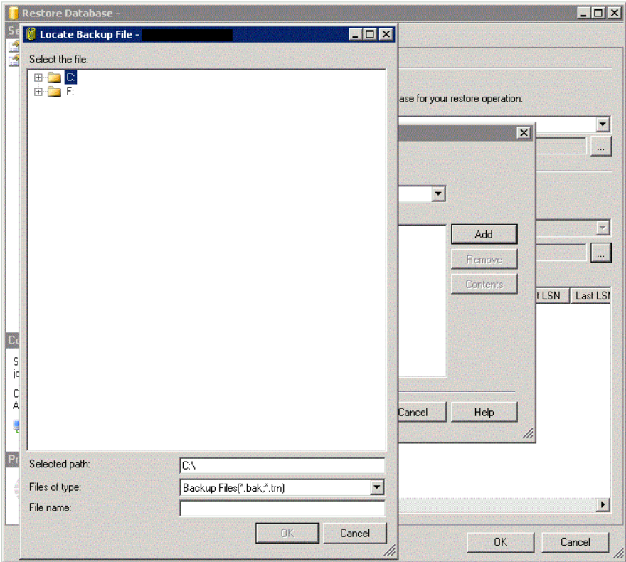Expand the F: drive tree node
Screen dimensions: 626x562
[38, 92]
